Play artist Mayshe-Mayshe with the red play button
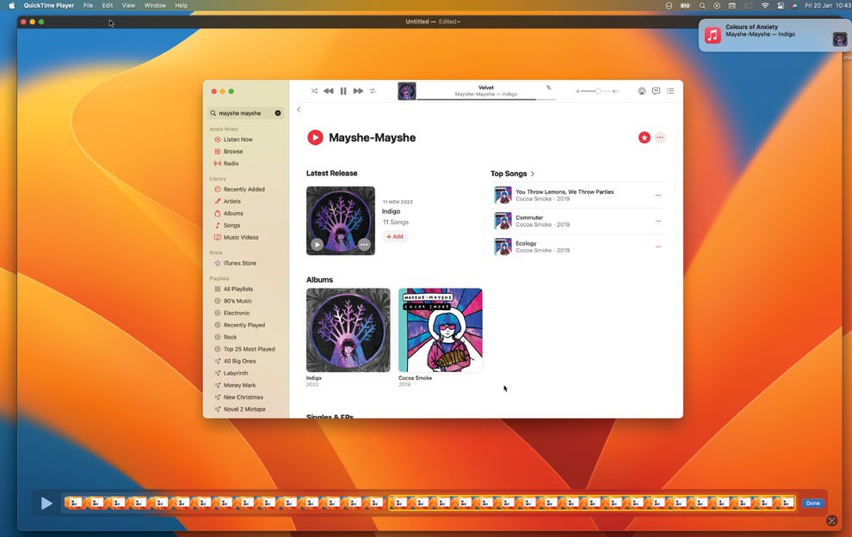The image size is (852, 537). tap(315, 137)
